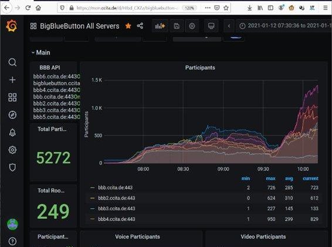Save page to Pocket icon

[x=217, y=8]
